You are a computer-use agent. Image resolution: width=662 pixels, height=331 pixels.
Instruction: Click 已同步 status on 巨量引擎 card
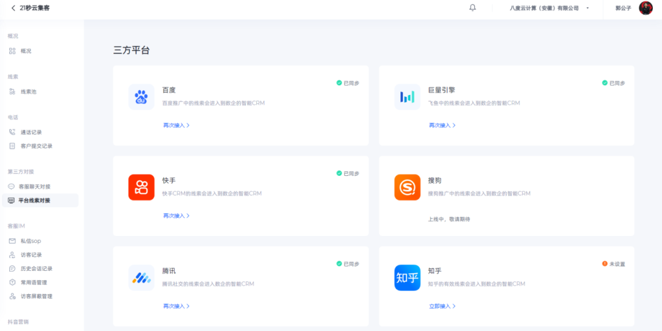tap(614, 83)
